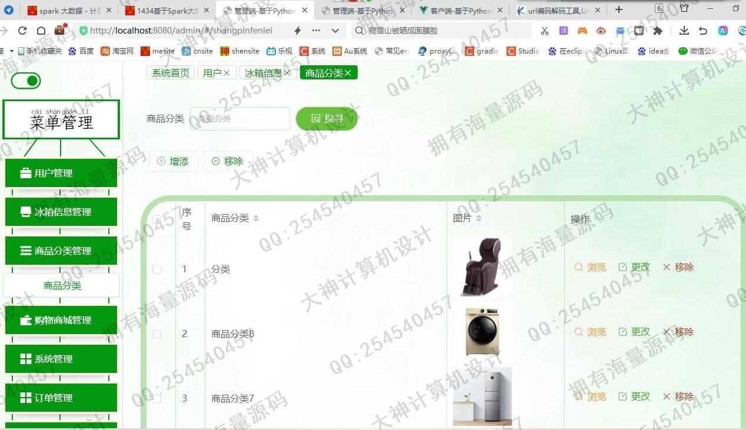Open 订单管理 sidebar menu
This screenshot has height=430, width=746.
(x=61, y=398)
